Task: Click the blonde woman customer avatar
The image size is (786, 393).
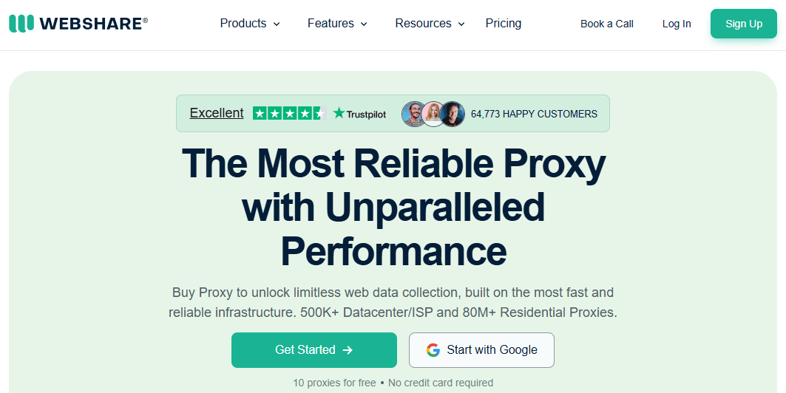Action: pos(433,114)
